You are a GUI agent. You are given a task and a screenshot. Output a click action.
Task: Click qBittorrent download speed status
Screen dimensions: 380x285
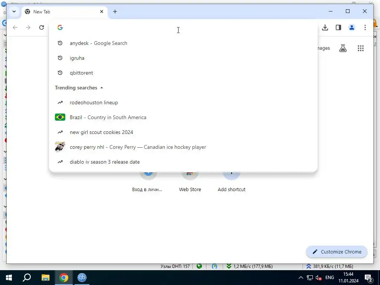coord(249,266)
